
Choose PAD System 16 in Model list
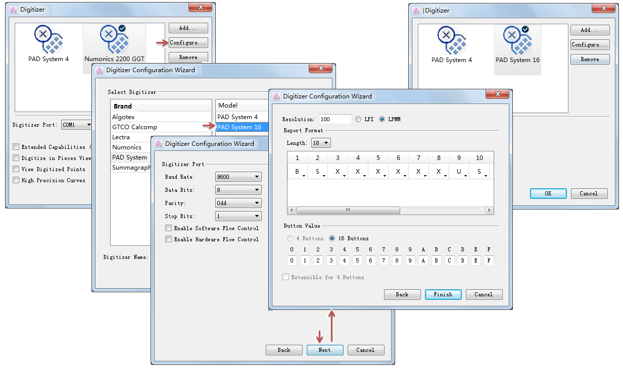[239, 127]
